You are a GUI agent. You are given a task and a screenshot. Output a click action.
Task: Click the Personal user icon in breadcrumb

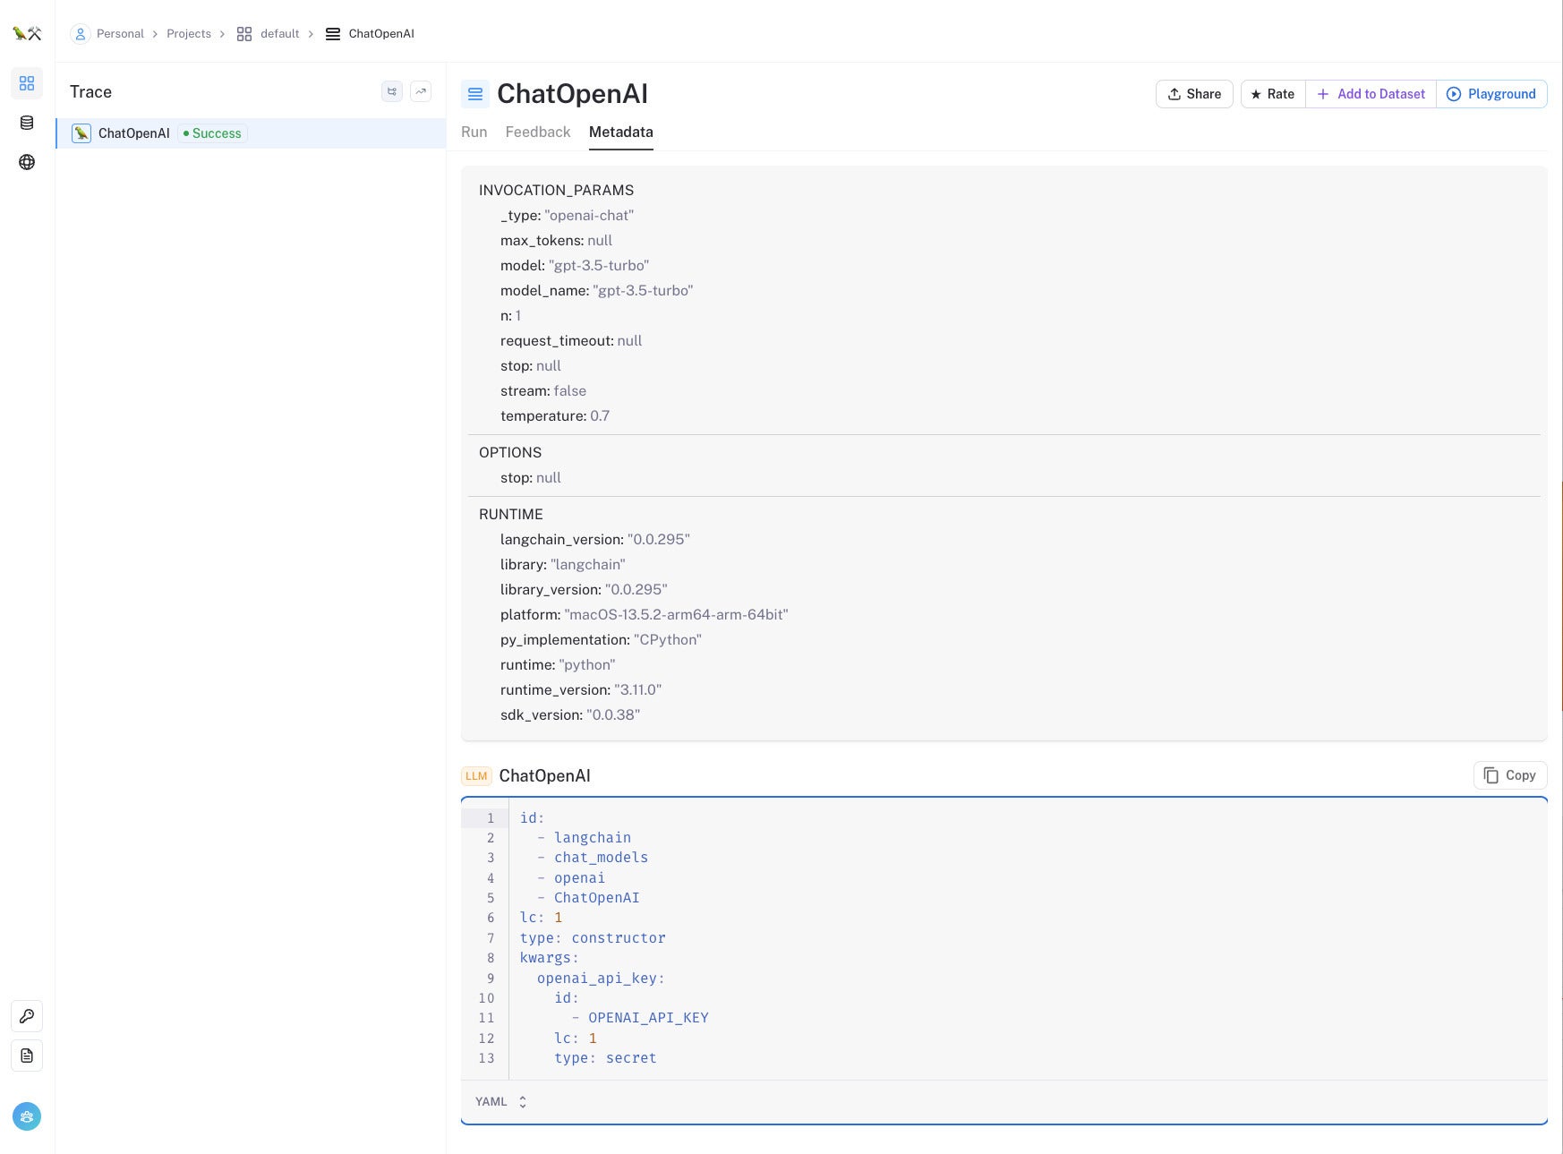click(x=81, y=34)
